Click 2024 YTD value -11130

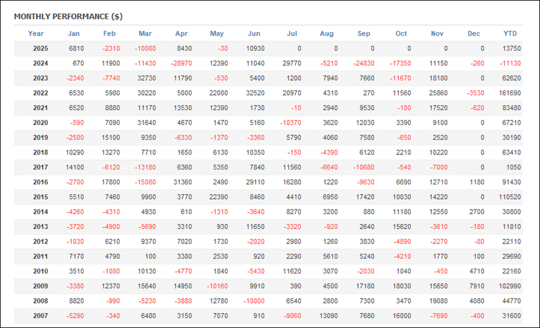click(x=511, y=63)
